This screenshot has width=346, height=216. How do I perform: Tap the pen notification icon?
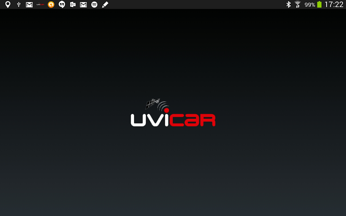[105, 5]
